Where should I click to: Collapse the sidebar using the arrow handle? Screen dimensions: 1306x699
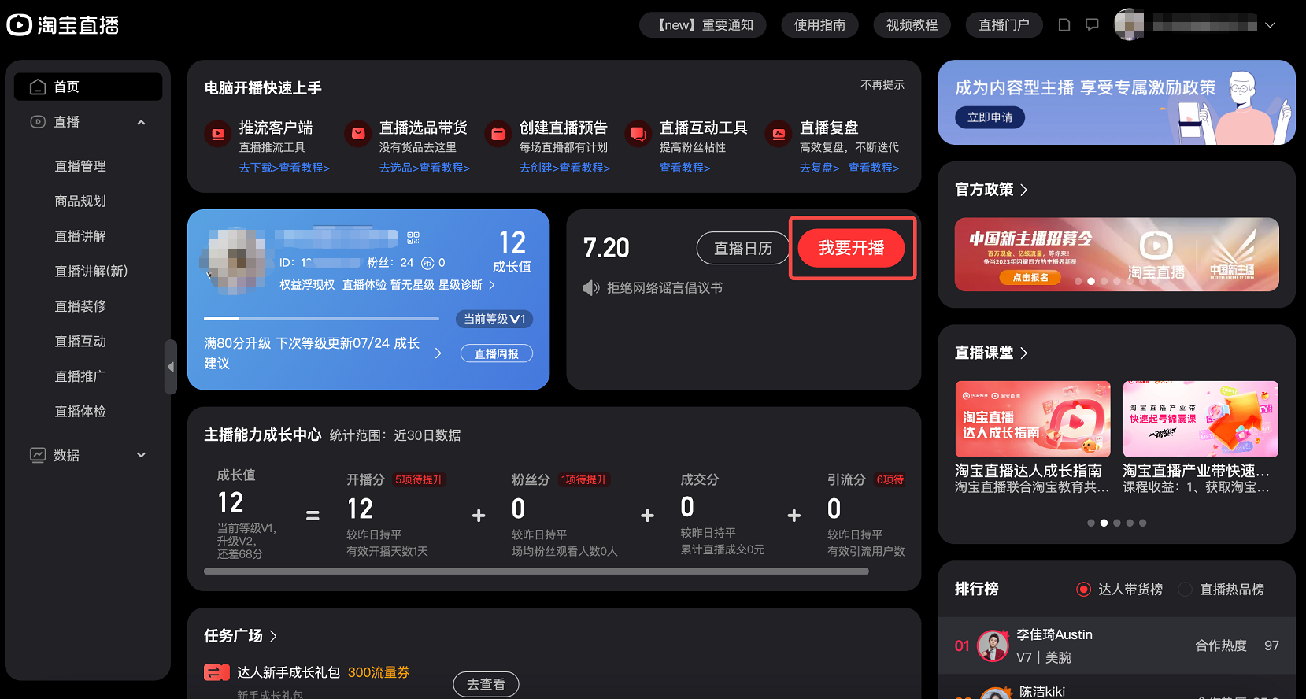coord(170,367)
